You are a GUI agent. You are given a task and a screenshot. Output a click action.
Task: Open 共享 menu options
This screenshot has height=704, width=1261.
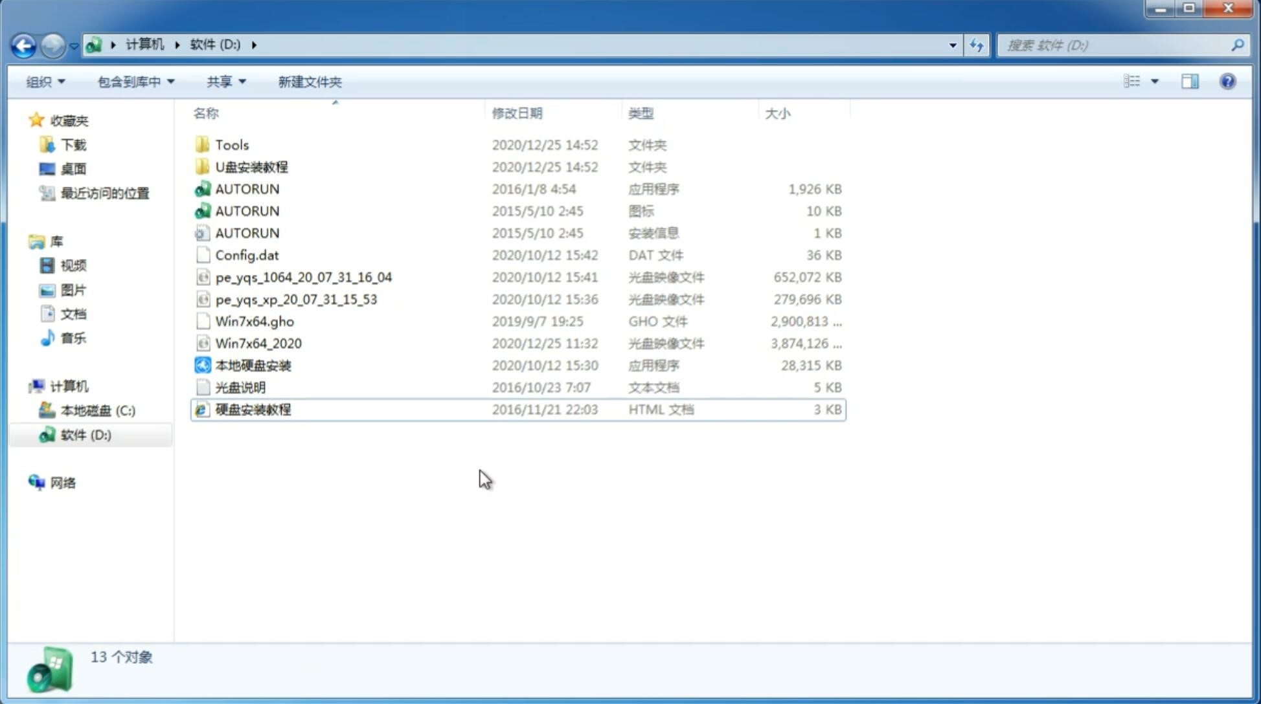point(225,80)
